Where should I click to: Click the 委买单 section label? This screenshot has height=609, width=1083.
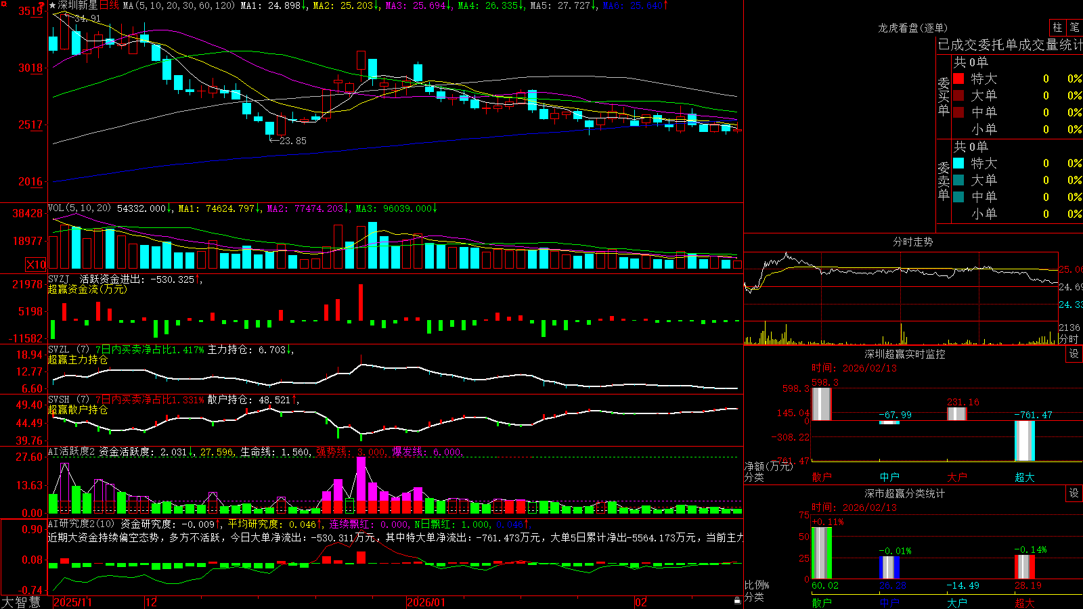pos(944,96)
